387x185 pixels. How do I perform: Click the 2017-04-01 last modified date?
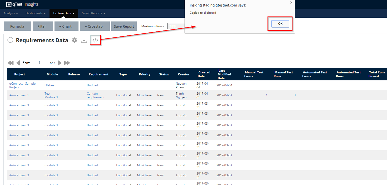click(224, 95)
